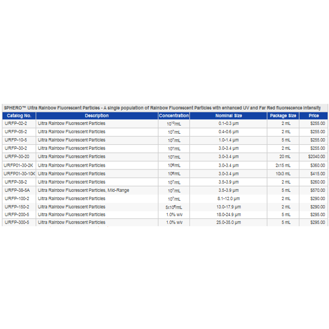Click the Price column header
This screenshot has height=329, width=329.
click(x=314, y=116)
